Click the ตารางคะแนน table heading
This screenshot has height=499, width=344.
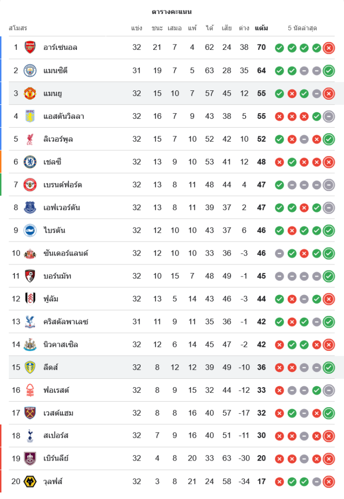tap(172, 11)
